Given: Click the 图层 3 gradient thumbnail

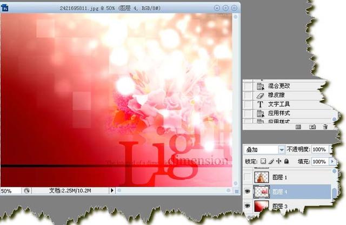Looking at the screenshot, I should tap(262, 206).
